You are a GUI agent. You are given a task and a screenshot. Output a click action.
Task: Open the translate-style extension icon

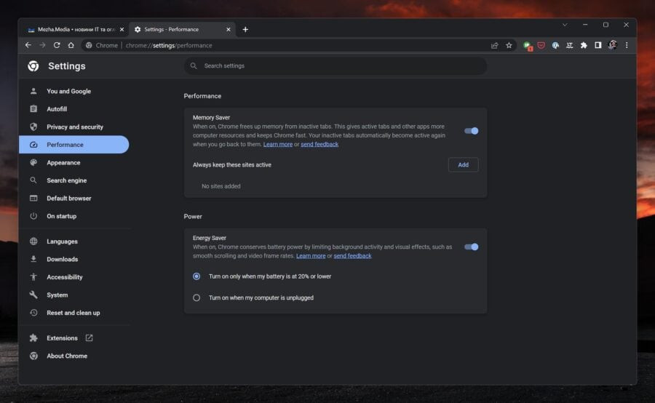tap(569, 45)
